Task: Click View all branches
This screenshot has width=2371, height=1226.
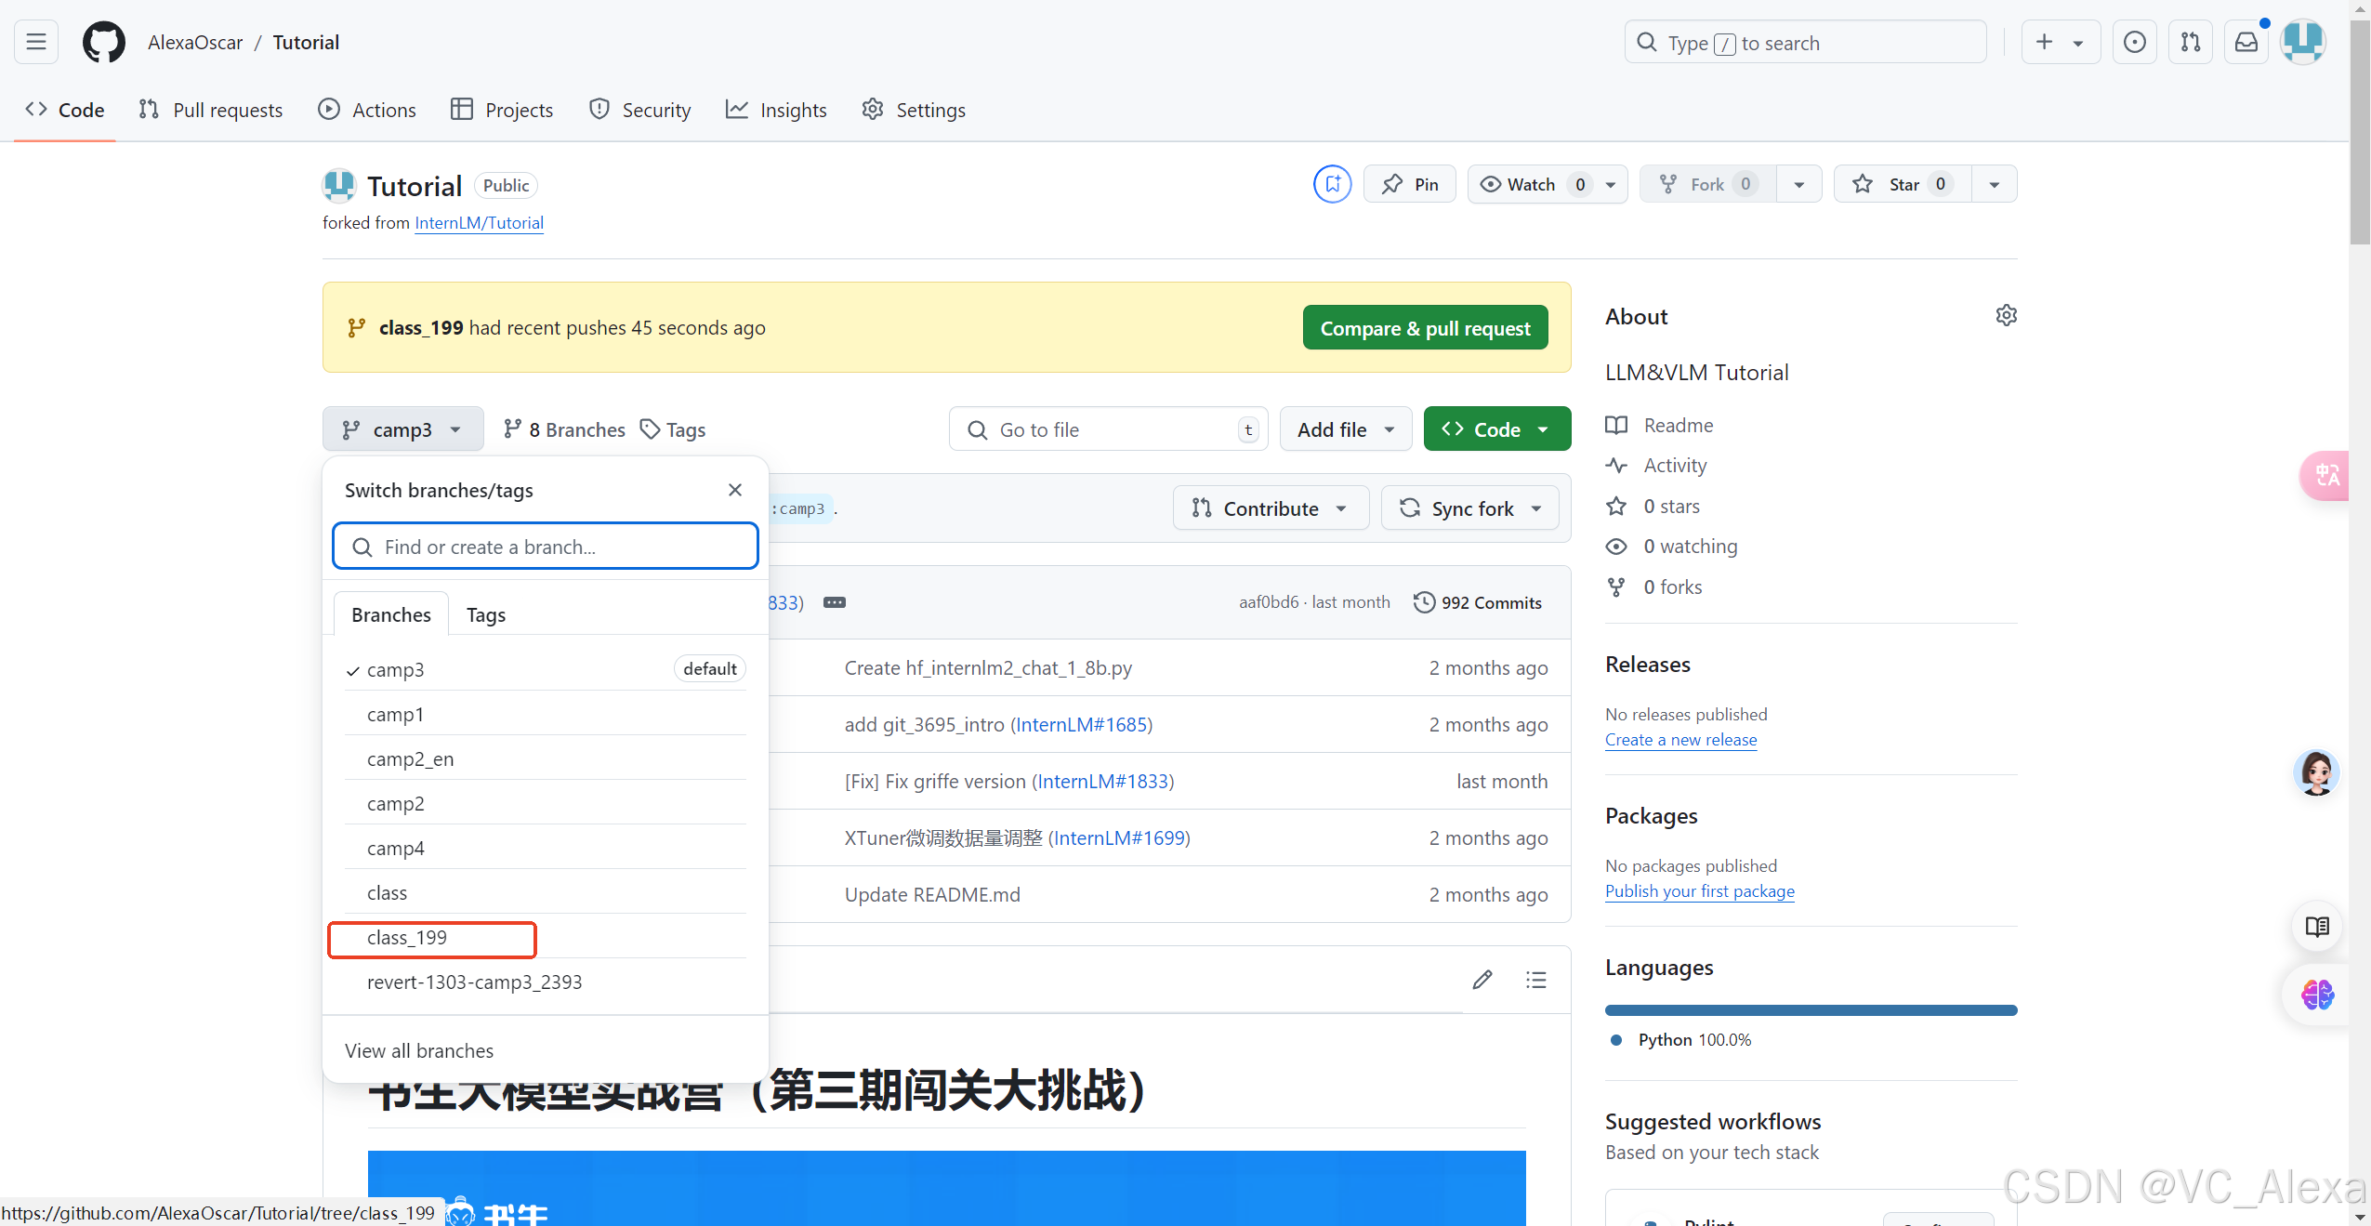Action: click(419, 1051)
